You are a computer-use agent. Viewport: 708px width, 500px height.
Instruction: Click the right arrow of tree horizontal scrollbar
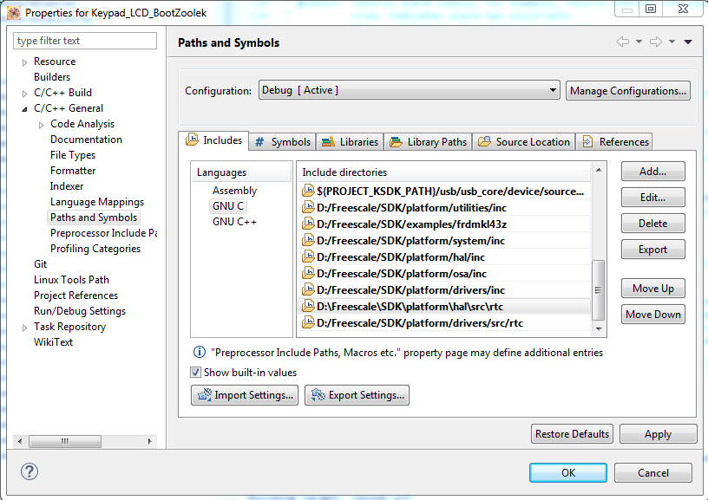pyautogui.click(x=149, y=441)
